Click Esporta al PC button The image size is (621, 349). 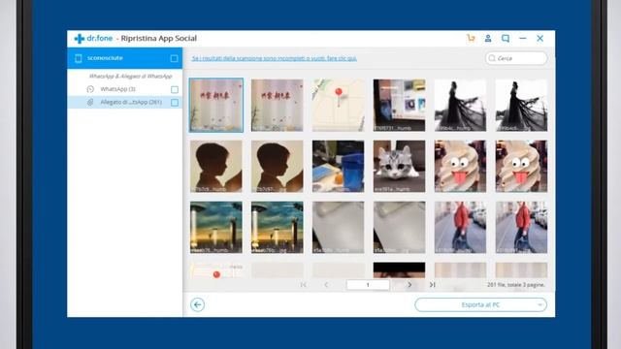coord(481,304)
